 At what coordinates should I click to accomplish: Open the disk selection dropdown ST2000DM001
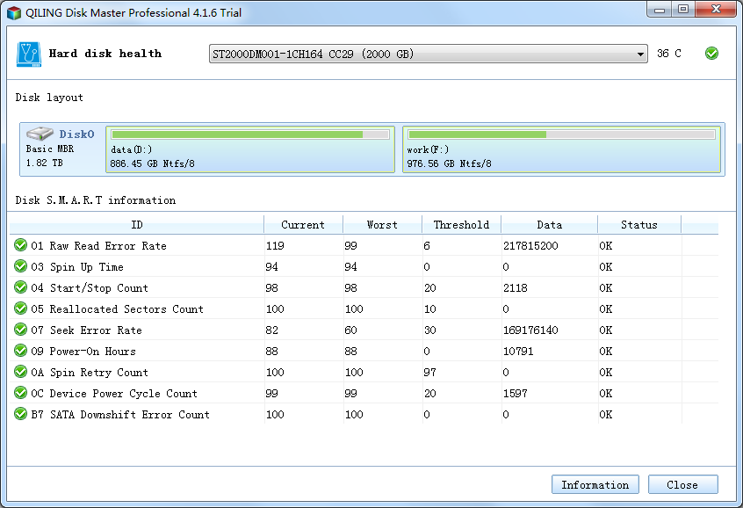click(x=428, y=54)
